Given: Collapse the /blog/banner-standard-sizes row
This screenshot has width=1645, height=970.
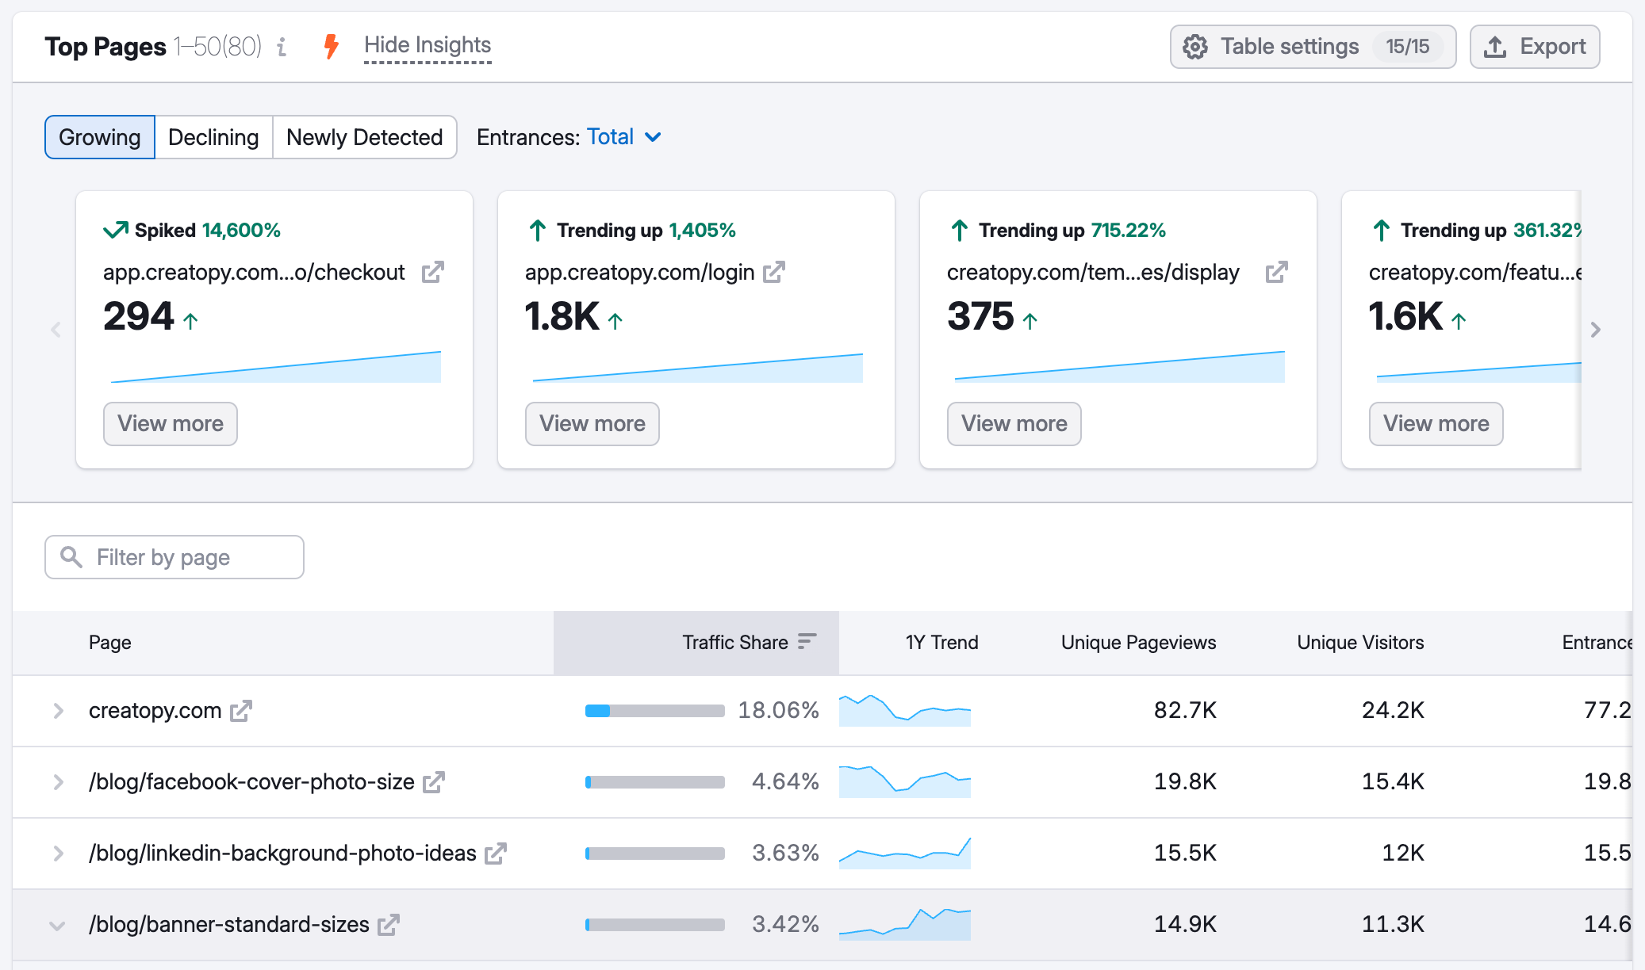Looking at the screenshot, I should pos(57,925).
